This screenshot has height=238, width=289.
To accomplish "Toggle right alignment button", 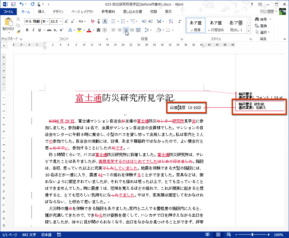I will 126,30.
